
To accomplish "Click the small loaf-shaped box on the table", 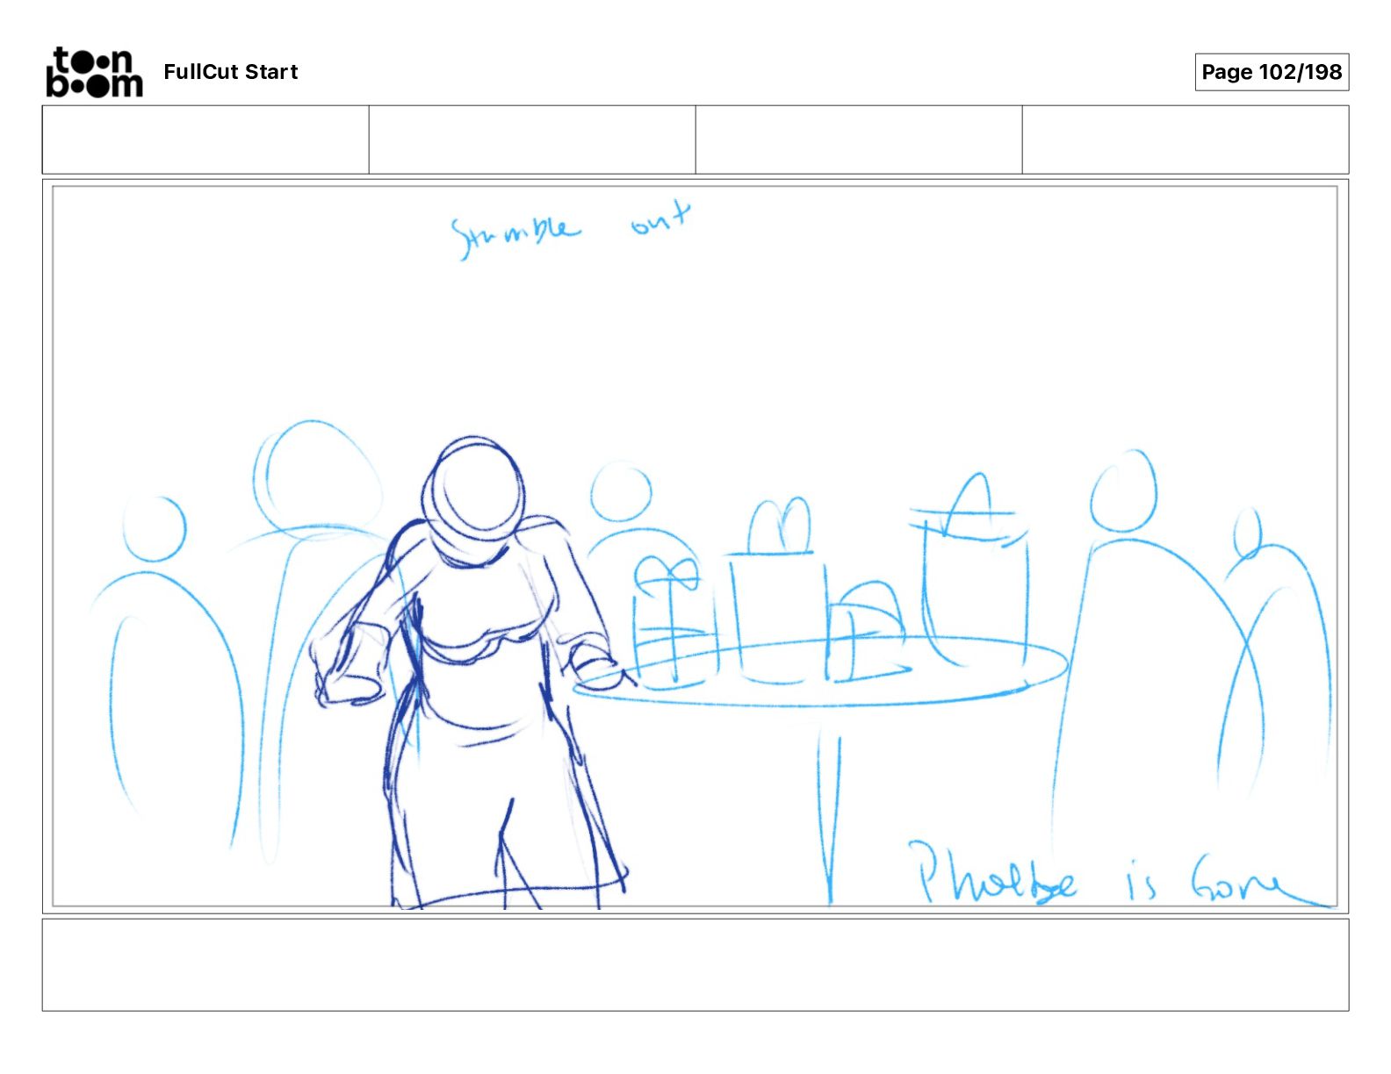I will (x=868, y=628).
